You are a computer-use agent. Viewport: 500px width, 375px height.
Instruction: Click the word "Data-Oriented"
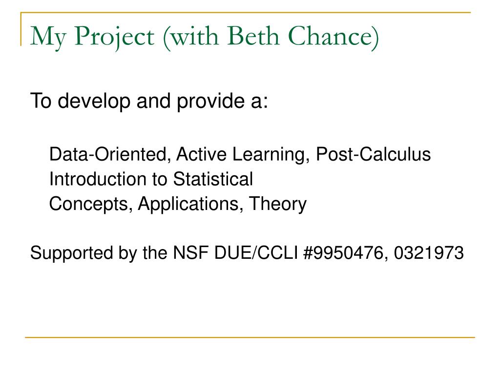(108, 154)
